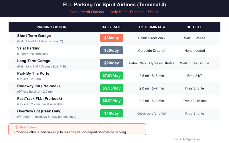229x143 pixels.
Task: Click the lightbulb icon beside Best Value
Action: click(17, 127)
